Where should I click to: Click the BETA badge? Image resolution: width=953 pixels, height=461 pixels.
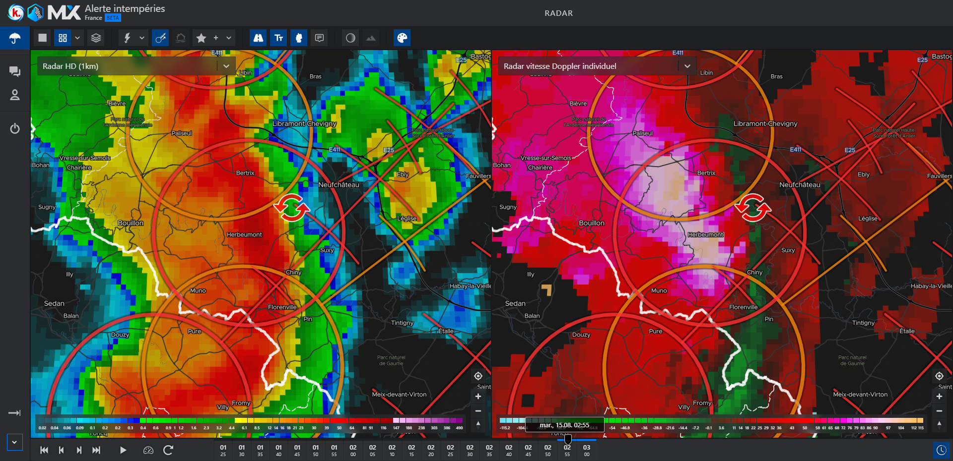coord(113,18)
